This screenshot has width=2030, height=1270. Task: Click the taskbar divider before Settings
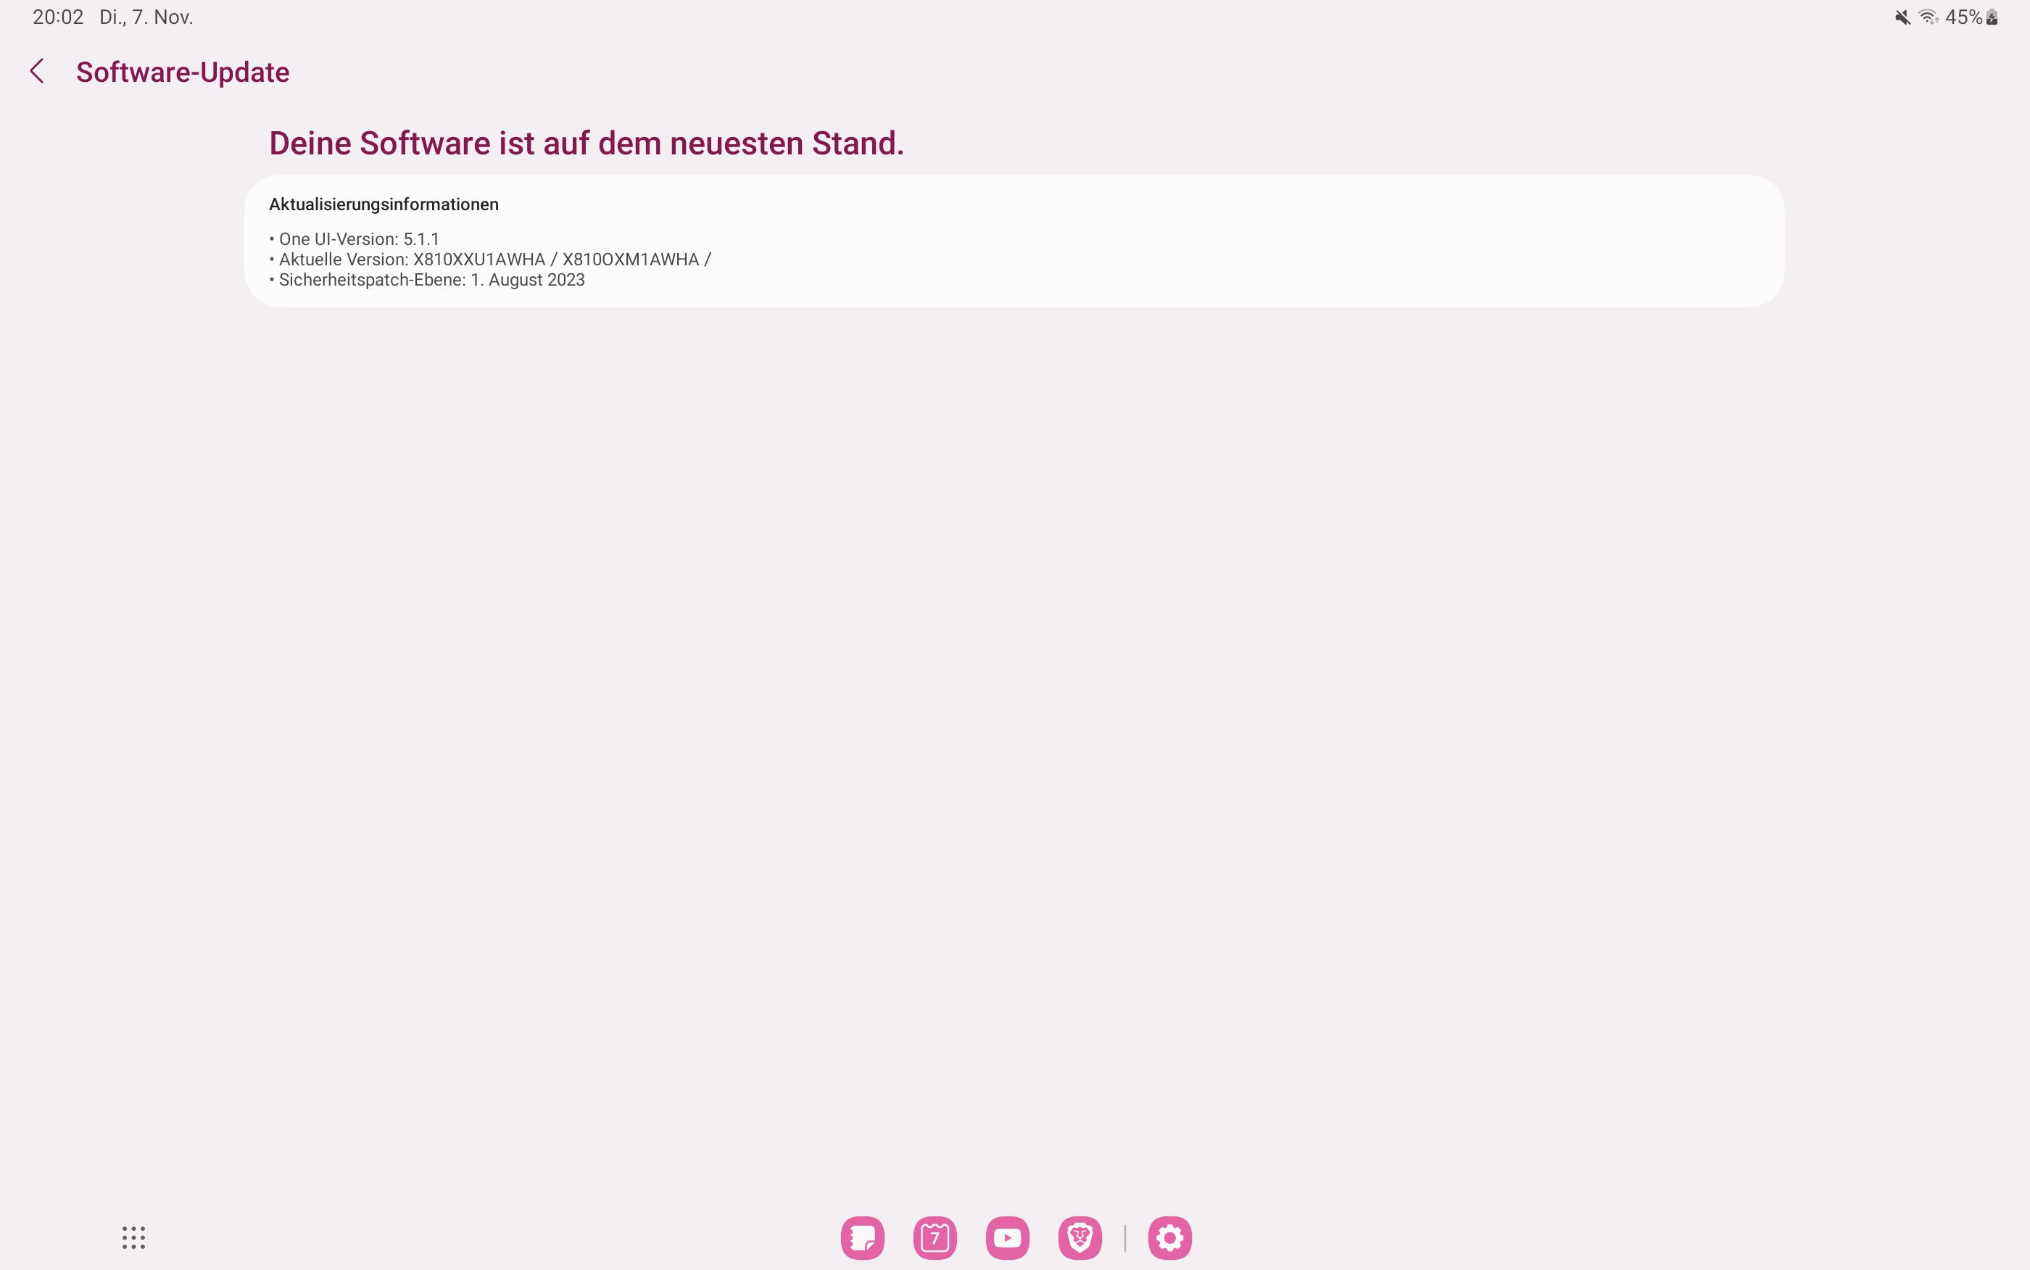tap(1124, 1237)
